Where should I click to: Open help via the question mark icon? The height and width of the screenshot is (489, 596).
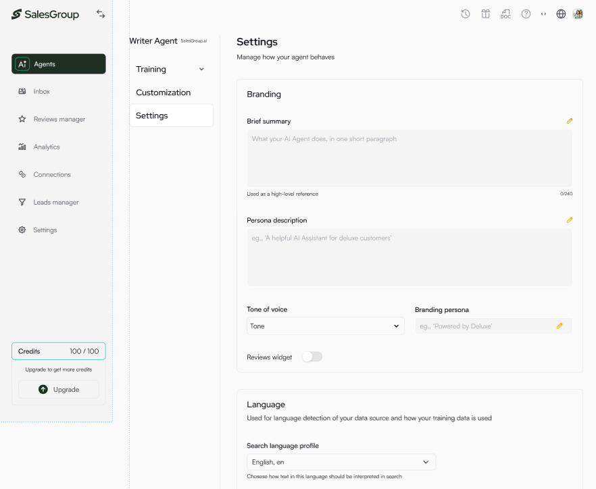pos(526,14)
